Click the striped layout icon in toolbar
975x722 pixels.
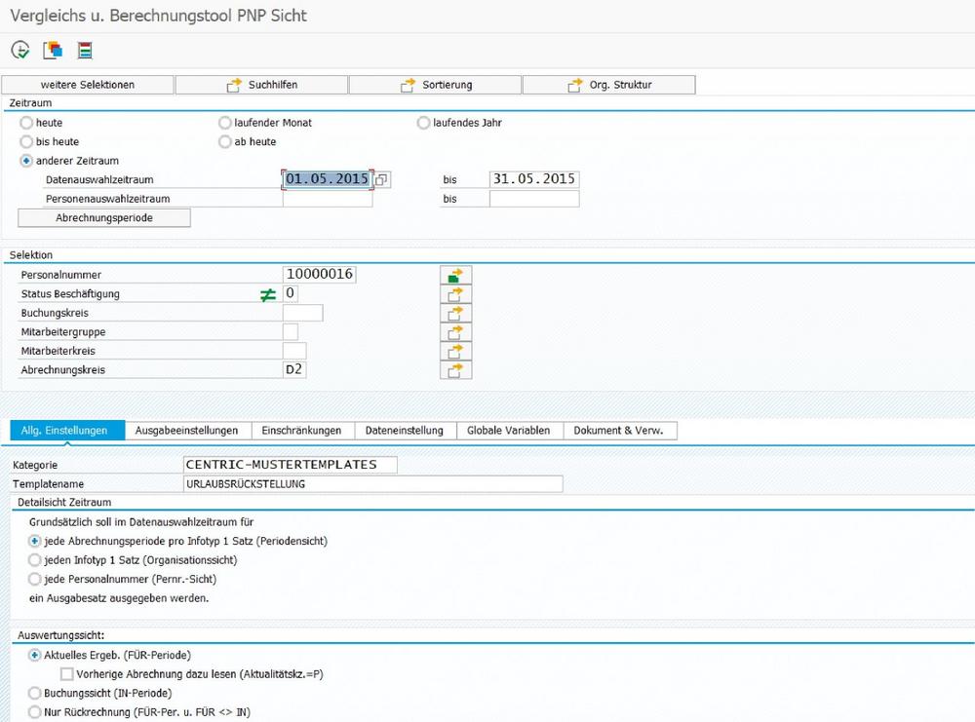[85, 50]
